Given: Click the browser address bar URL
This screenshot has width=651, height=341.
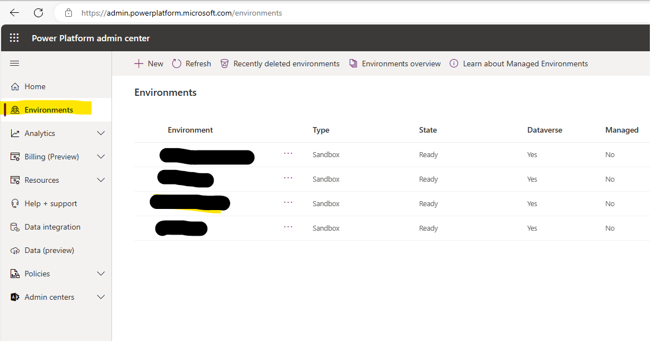Looking at the screenshot, I should point(182,13).
